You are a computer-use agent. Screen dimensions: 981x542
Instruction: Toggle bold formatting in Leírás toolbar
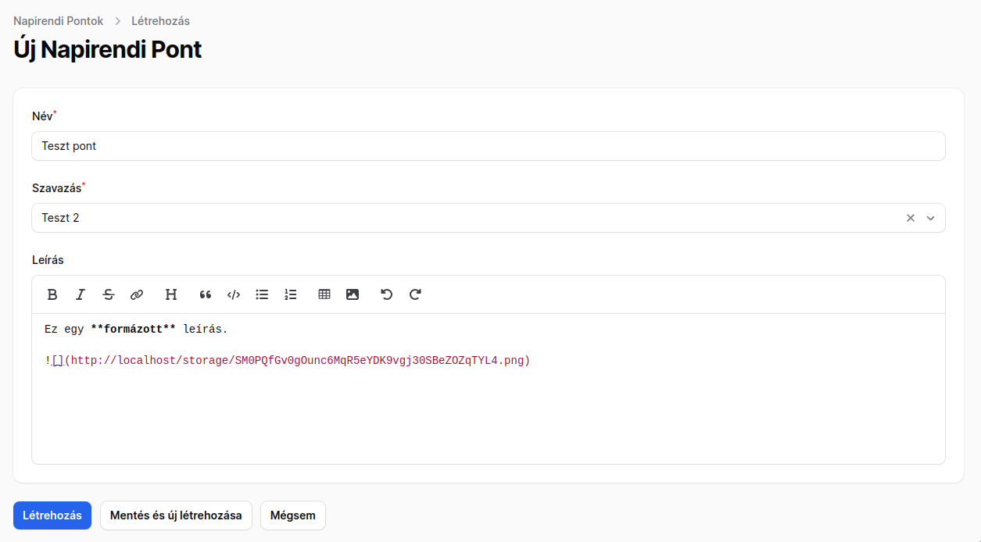click(x=52, y=294)
